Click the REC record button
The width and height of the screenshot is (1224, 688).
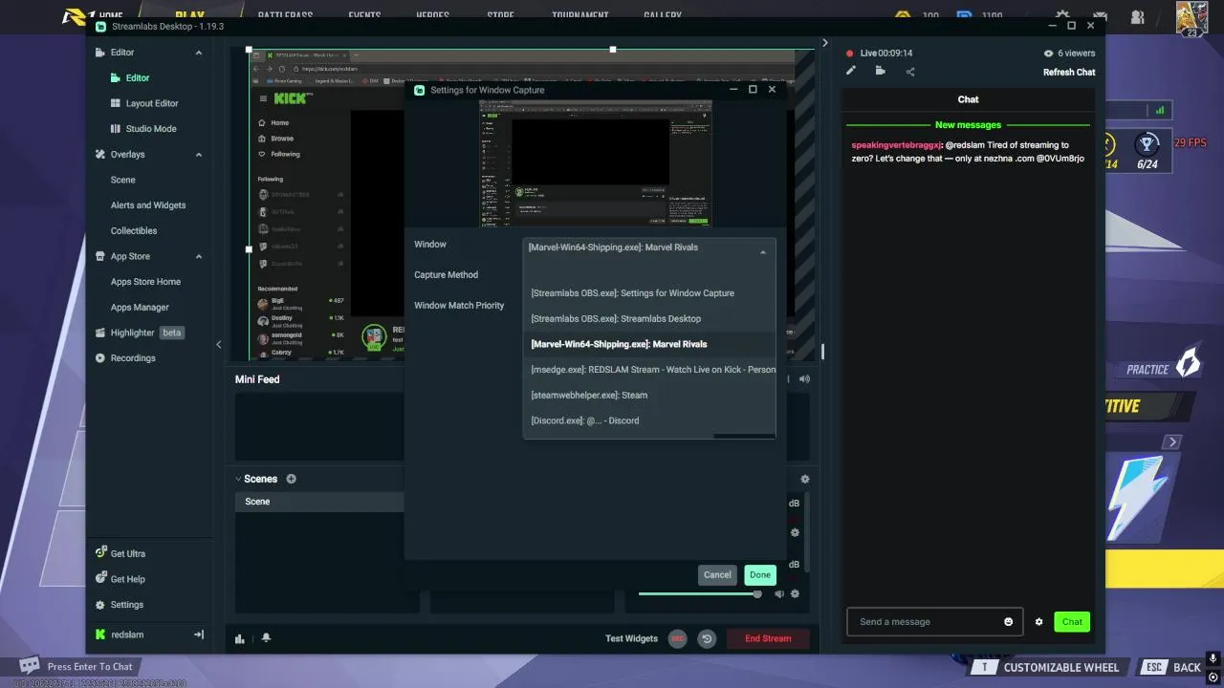[x=677, y=638]
